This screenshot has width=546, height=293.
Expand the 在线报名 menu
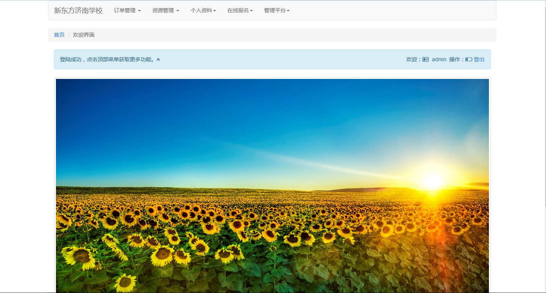click(240, 11)
